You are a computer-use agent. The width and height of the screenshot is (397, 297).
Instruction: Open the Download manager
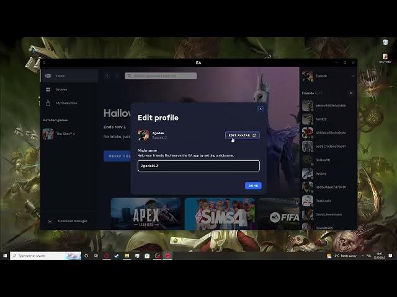72,221
